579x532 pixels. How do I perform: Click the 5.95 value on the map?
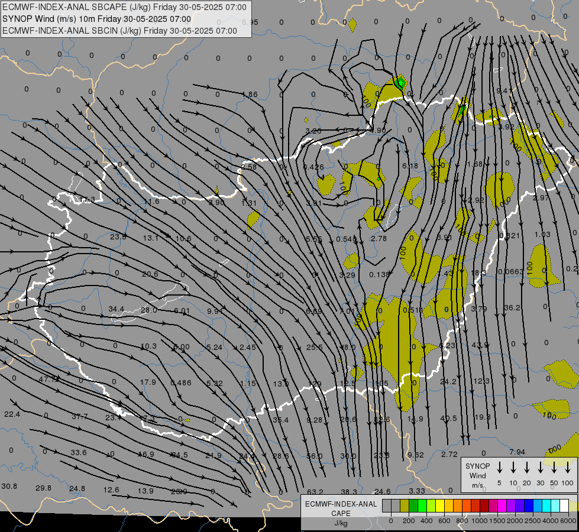(x=250, y=22)
